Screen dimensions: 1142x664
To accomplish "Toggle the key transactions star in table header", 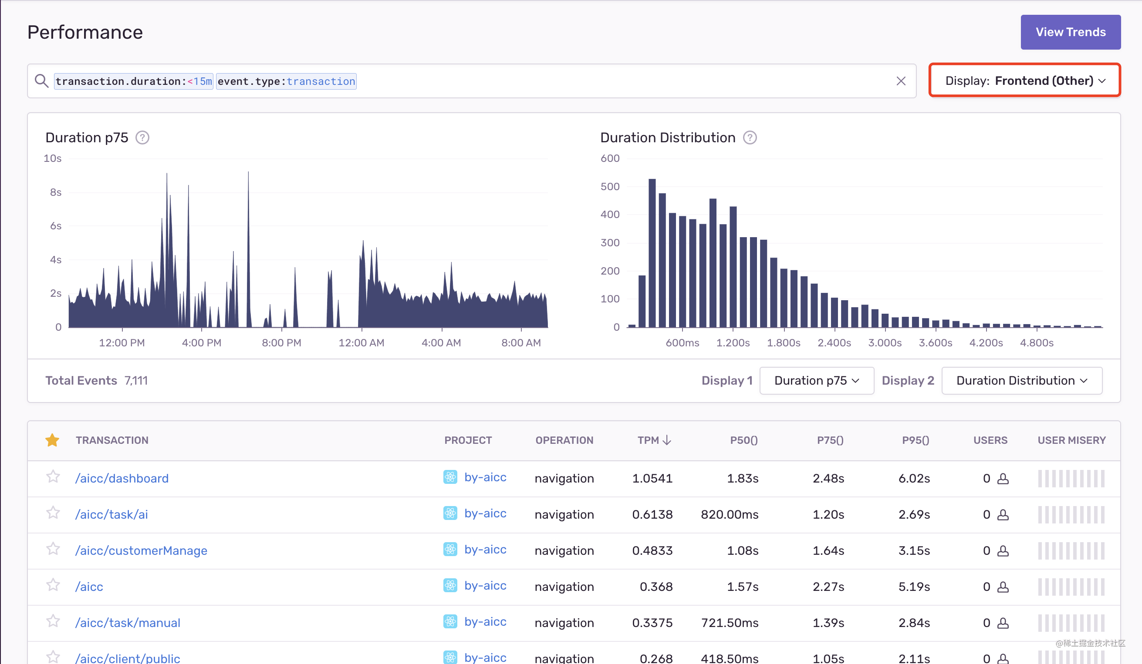I will (53, 440).
